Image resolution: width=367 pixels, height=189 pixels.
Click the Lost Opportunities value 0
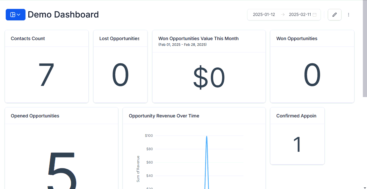[x=120, y=75]
